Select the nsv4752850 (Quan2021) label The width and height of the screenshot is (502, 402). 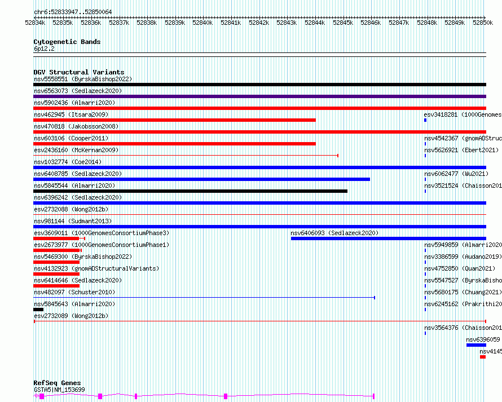tap(460, 268)
